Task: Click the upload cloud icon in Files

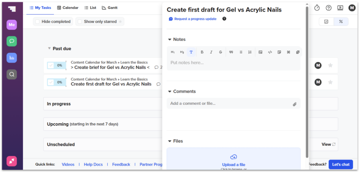Action: [x=233, y=157]
